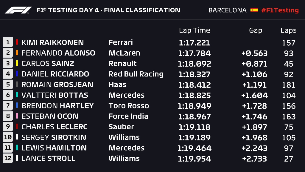Click the Renault yellow team color bar
Viewport: 305px width, 172px height.
tap(17, 63)
